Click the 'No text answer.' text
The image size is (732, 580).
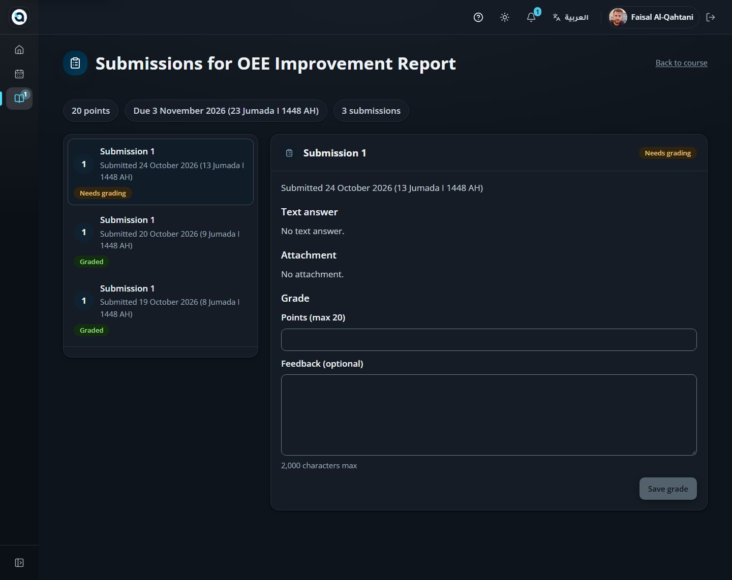tap(313, 231)
